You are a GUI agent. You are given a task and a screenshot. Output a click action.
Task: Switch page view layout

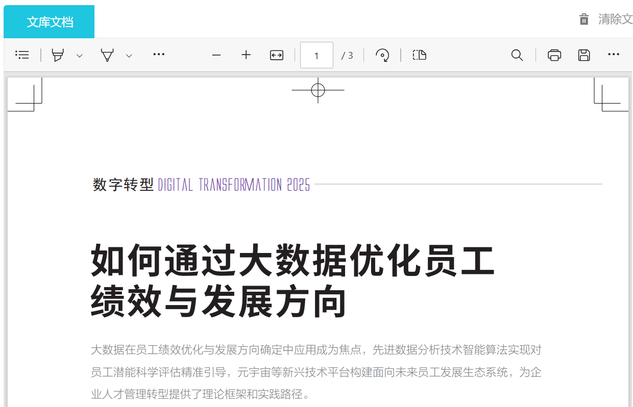[420, 55]
